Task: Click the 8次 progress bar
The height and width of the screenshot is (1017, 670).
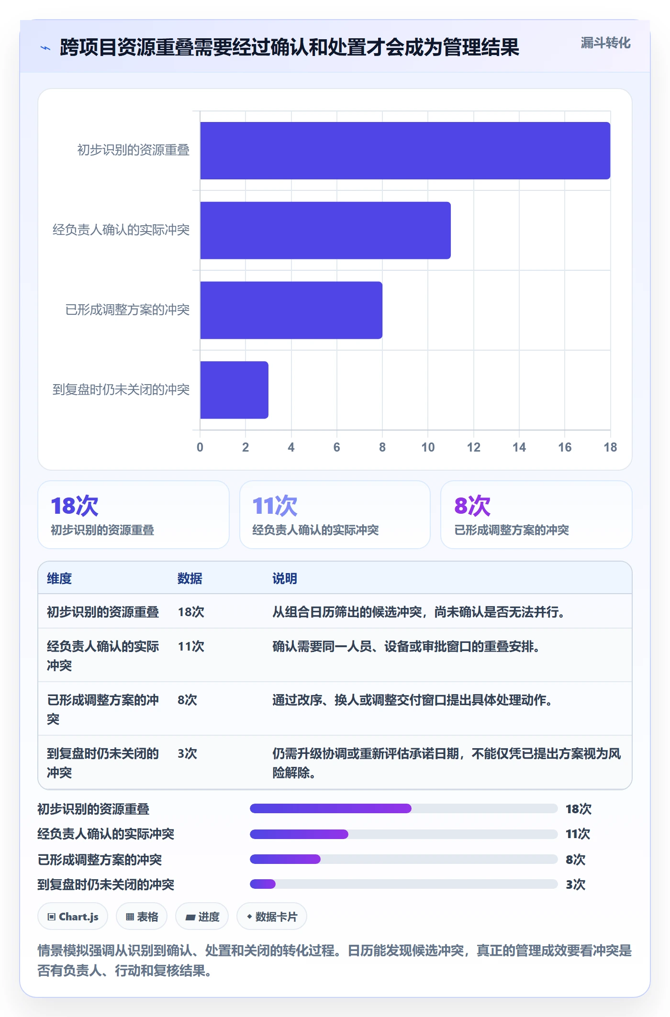Action: pos(404,859)
